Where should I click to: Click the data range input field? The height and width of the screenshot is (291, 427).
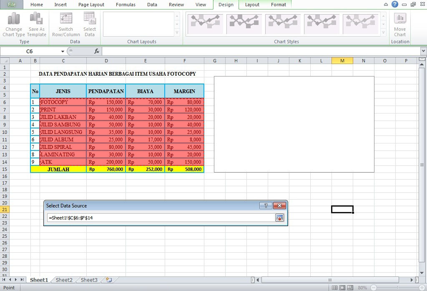click(161, 218)
